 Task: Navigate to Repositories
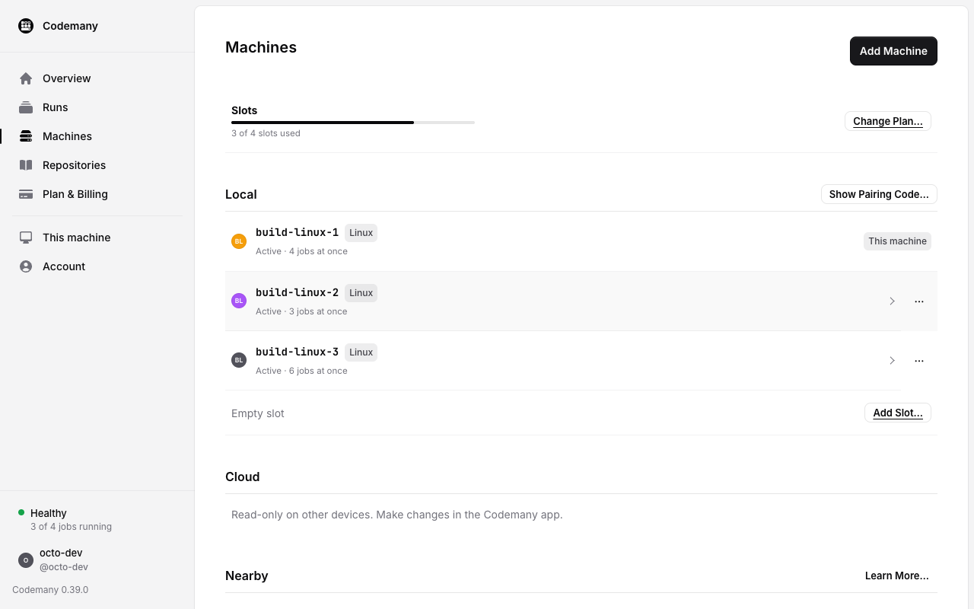(x=97, y=165)
